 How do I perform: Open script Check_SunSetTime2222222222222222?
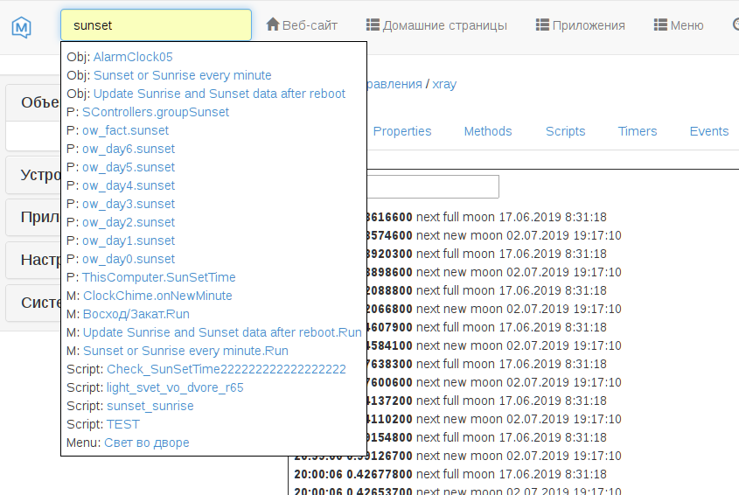(227, 370)
